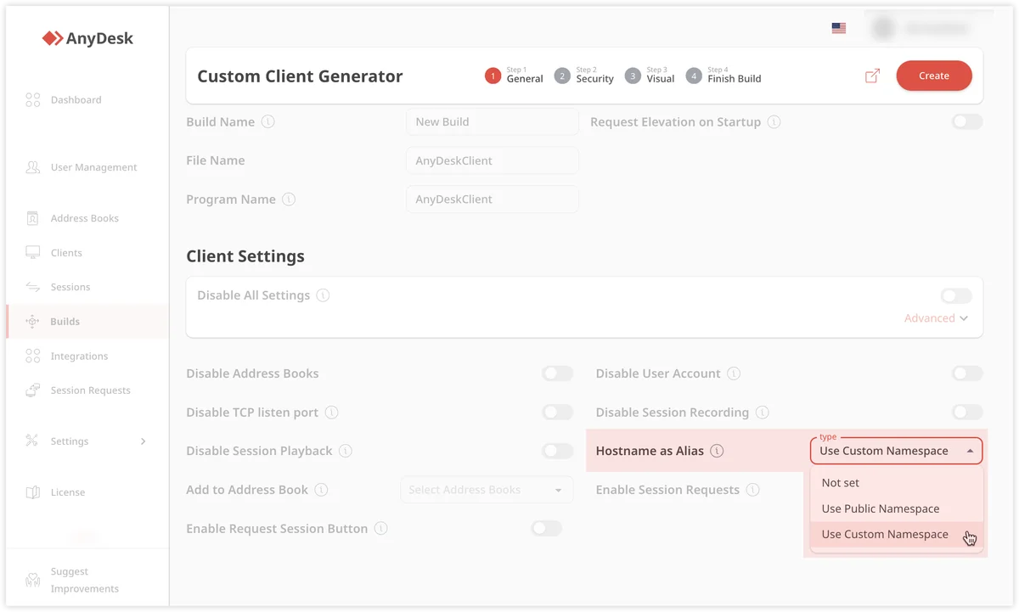Click the US flag language icon

tap(839, 28)
